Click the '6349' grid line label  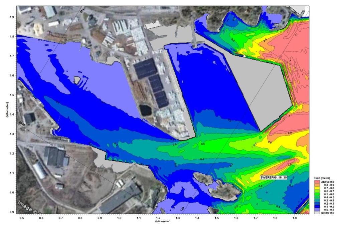[x=21, y=125]
